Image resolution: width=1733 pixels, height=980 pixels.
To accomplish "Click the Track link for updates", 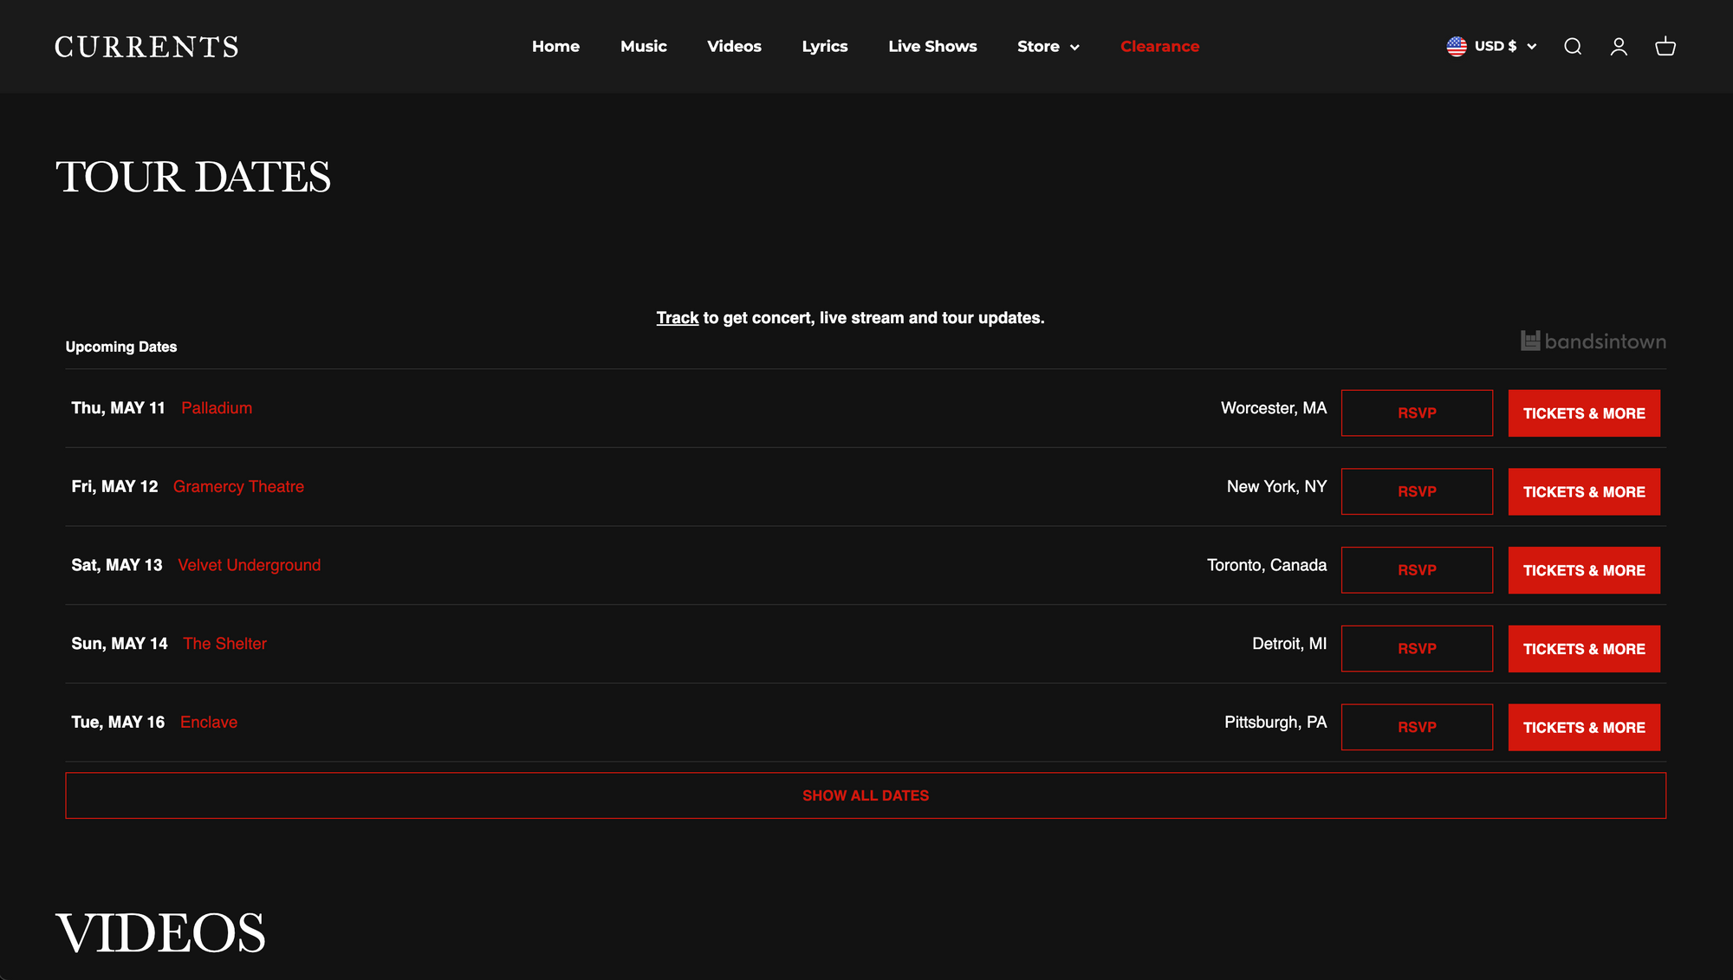I will tap(677, 318).
